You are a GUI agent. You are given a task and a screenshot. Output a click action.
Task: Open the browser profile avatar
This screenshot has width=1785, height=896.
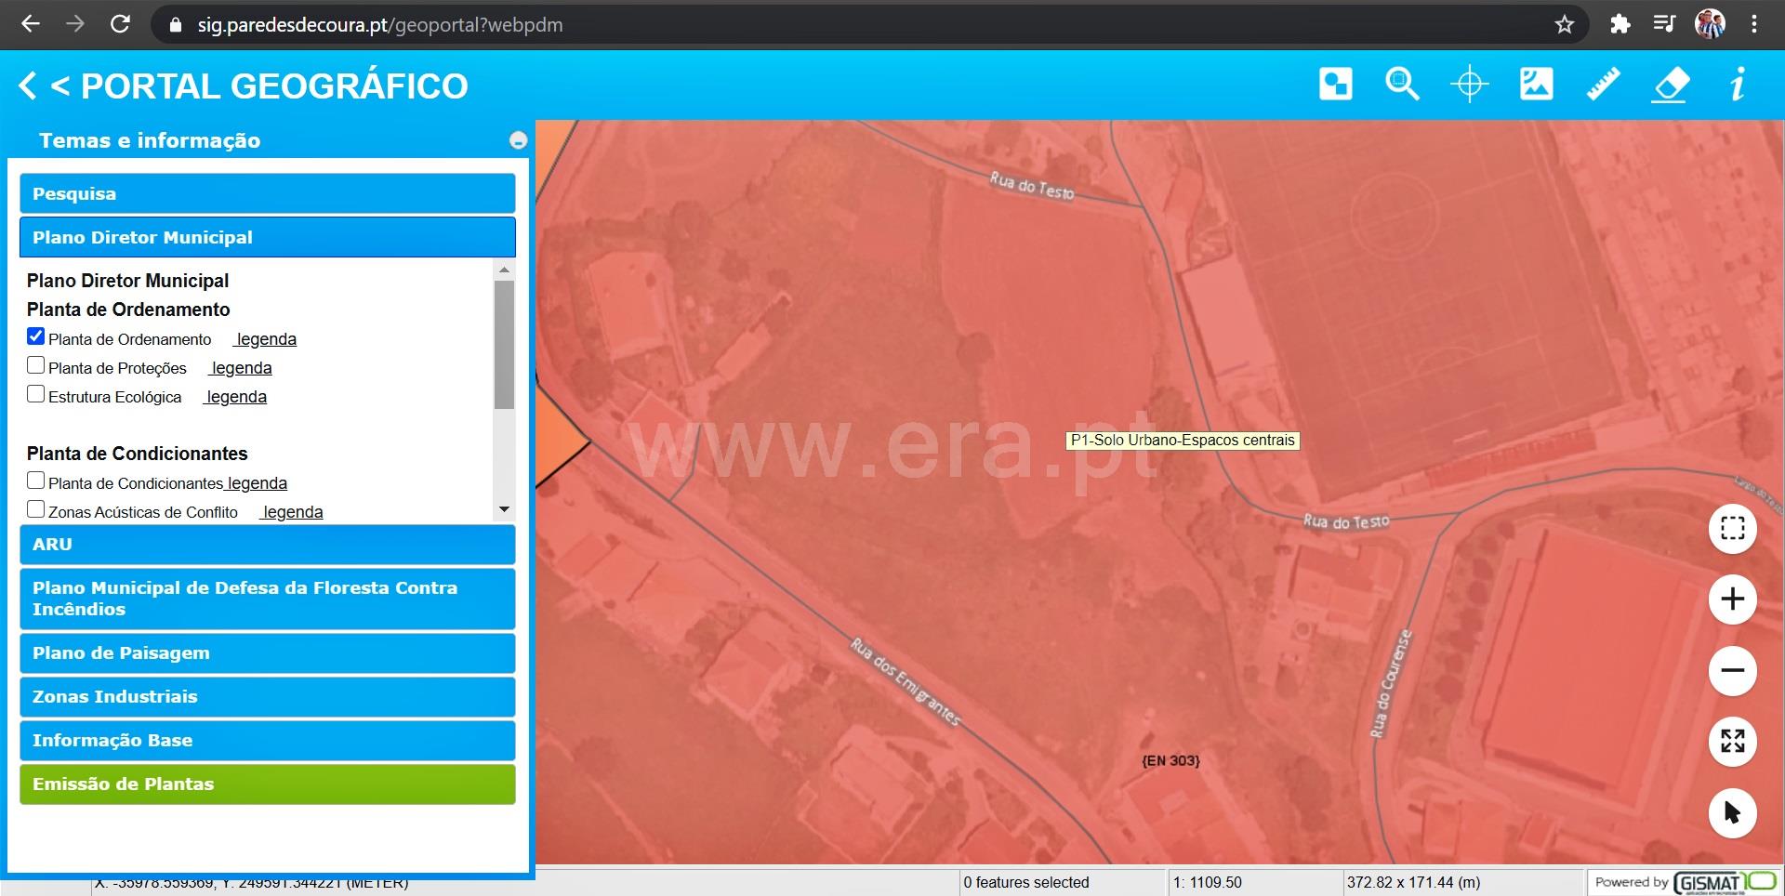coord(1710,24)
